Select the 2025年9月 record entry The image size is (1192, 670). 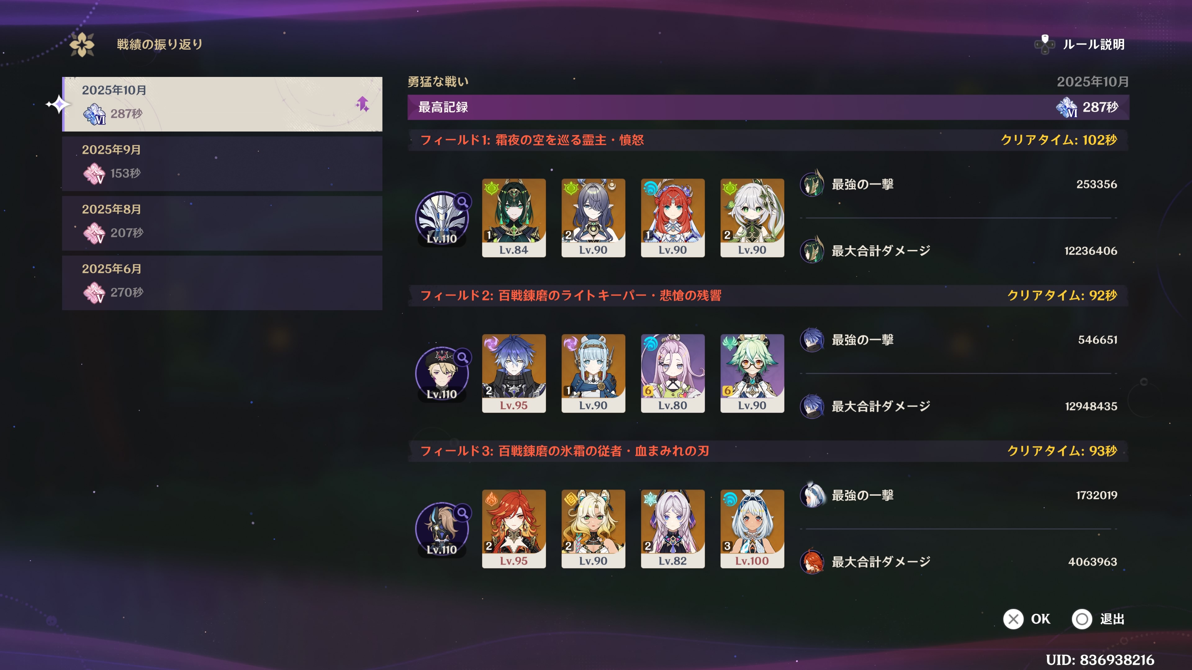click(222, 163)
